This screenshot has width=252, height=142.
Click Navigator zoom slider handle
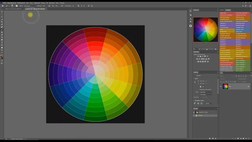(x=207, y=49)
